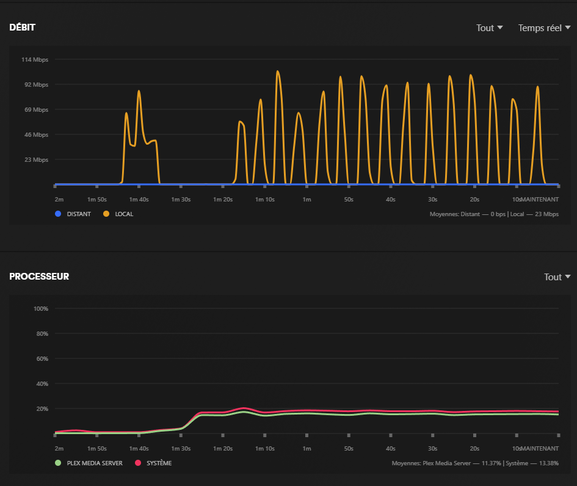577x486 pixels.
Task: Click the DÉBIT section heading
Action: tap(21, 28)
